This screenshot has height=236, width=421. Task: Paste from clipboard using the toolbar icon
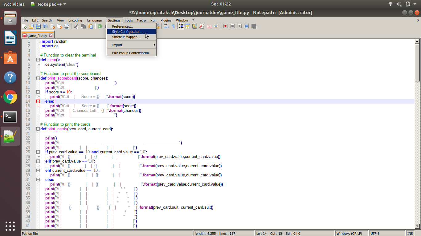[x=90, y=26]
